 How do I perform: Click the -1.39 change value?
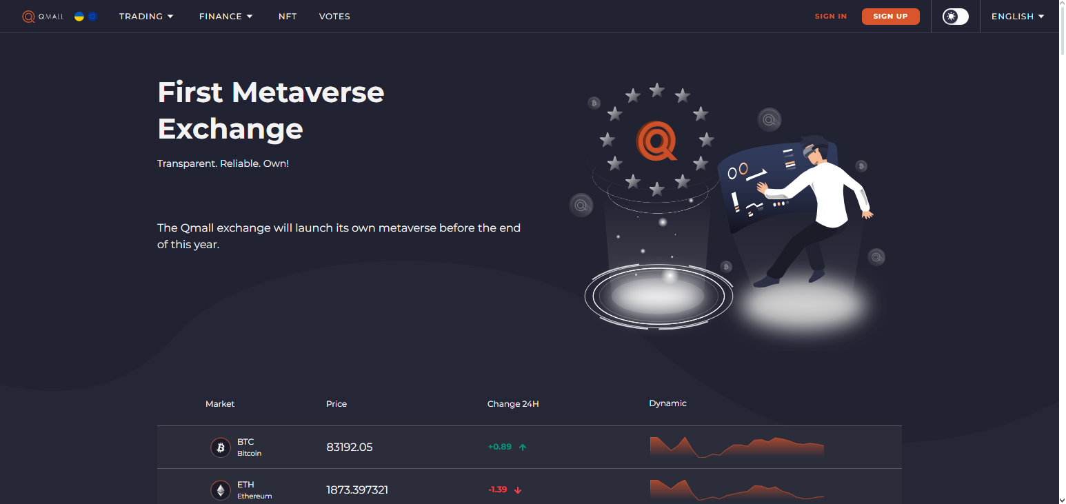[x=498, y=490]
